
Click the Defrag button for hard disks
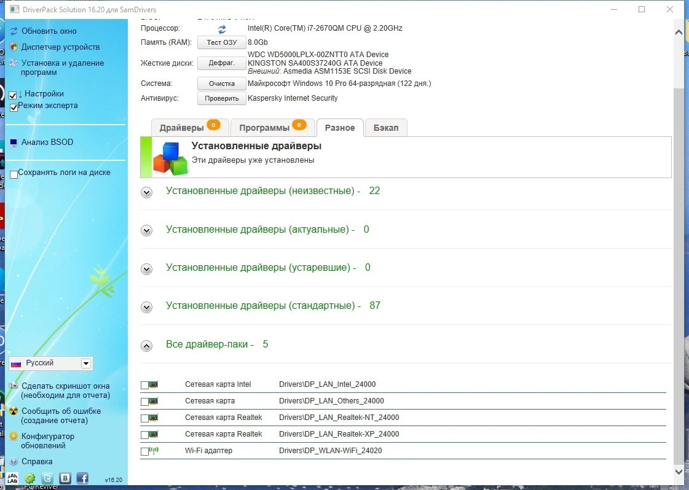[221, 63]
